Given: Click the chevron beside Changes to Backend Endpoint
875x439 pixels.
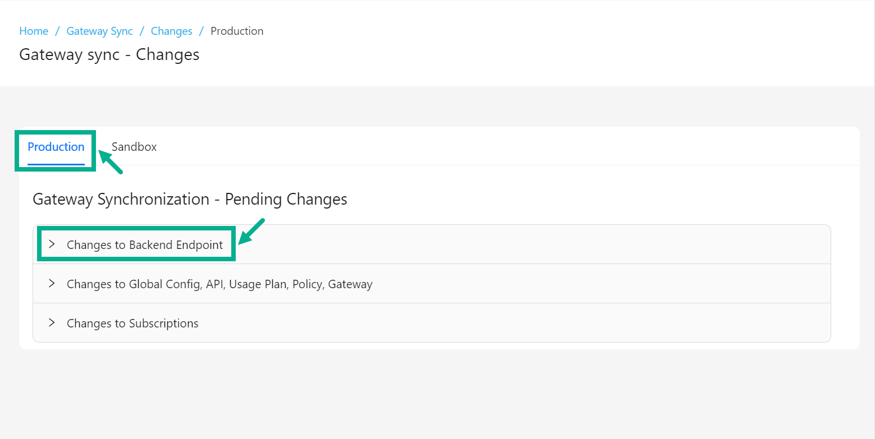Looking at the screenshot, I should pos(52,244).
